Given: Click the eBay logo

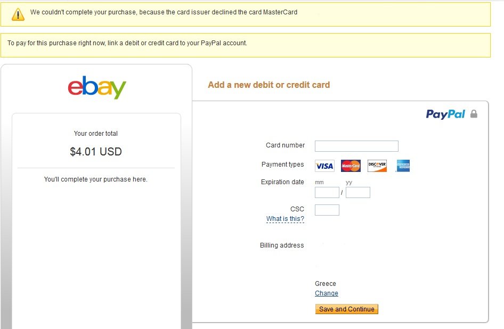Looking at the screenshot, I should coord(97,87).
